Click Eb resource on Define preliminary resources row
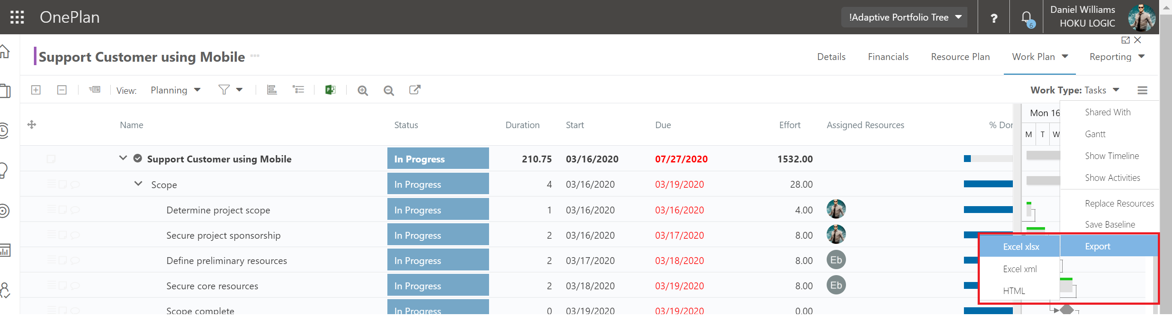1172x318 pixels. tap(836, 260)
